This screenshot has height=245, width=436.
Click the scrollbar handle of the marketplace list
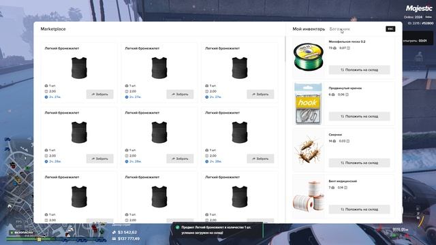pyautogui.click(x=285, y=48)
